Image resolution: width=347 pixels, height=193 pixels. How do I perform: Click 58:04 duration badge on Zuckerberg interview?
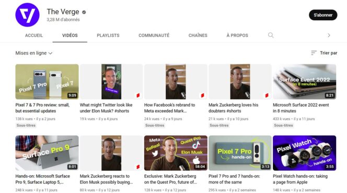200,167
